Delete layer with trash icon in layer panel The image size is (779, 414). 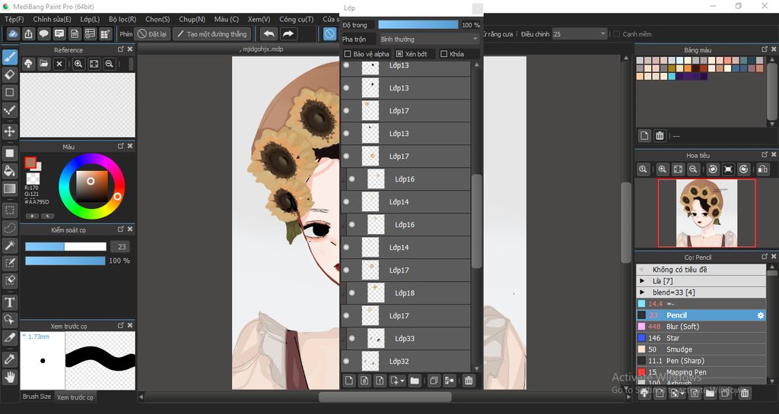tap(469, 381)
